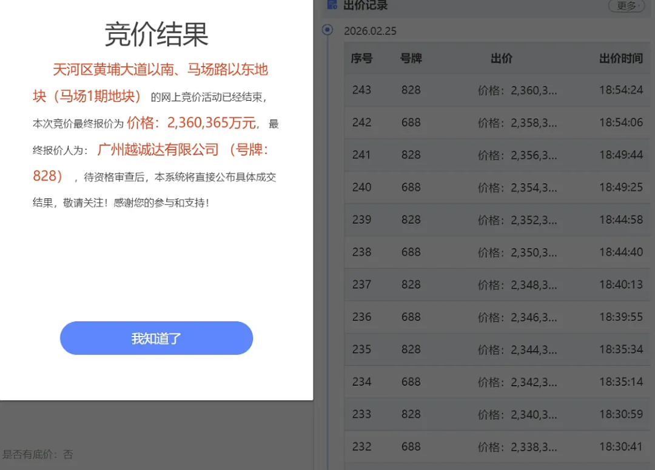Viewport: 655px width, 470px height.
Task: Click the bid record document icon
Action: pyautogui.click(x=332, y=5)
